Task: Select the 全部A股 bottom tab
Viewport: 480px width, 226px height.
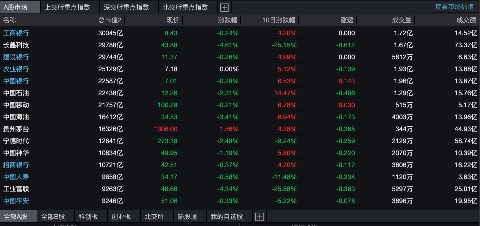Action: pos(18,217)
